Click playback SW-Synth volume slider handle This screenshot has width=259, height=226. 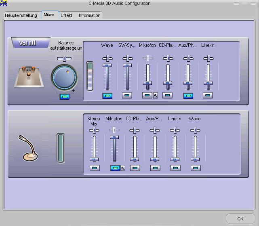pyautogui.click(x=127, y=65)
